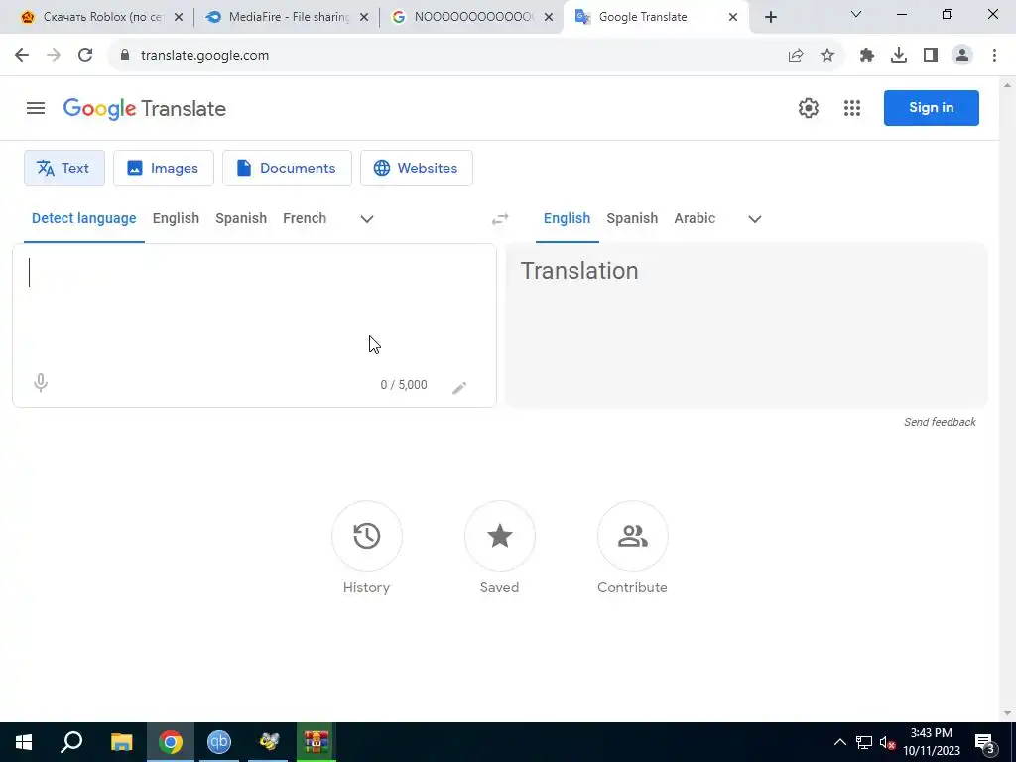Click the page vertical scrollbar
This screenshot has width=1016, height=762.
tap(1007, 399)
